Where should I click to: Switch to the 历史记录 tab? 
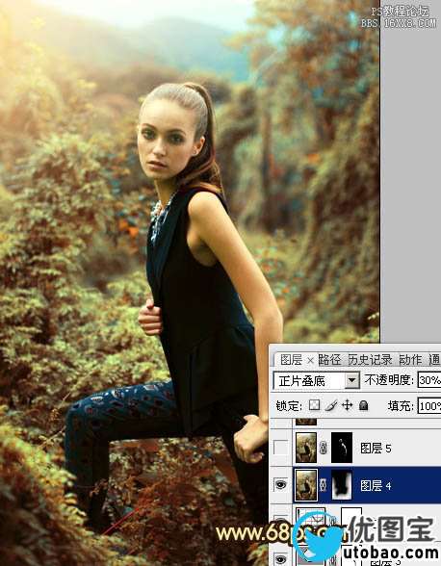(x=370, y=360)
